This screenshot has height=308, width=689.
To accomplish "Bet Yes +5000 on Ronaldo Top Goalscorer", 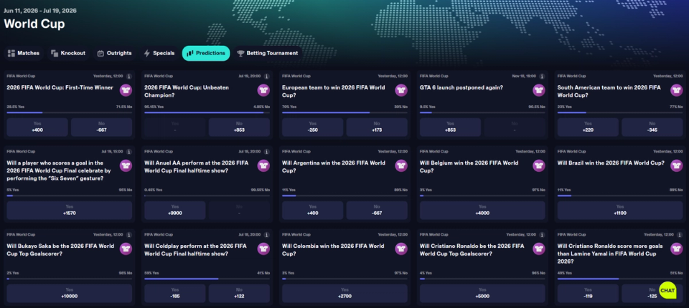I will (x=482, y=294).
